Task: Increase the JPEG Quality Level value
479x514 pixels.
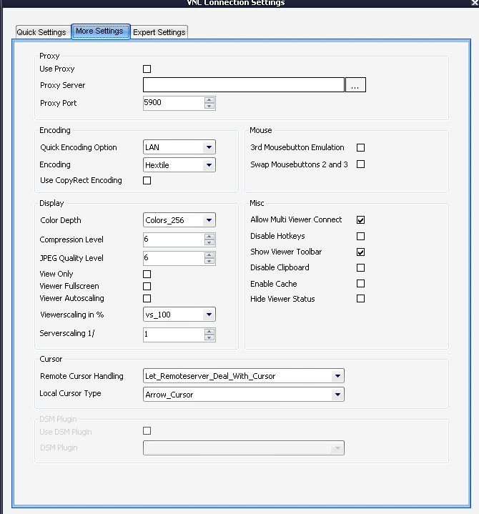Action: click(x=209, y=255)
